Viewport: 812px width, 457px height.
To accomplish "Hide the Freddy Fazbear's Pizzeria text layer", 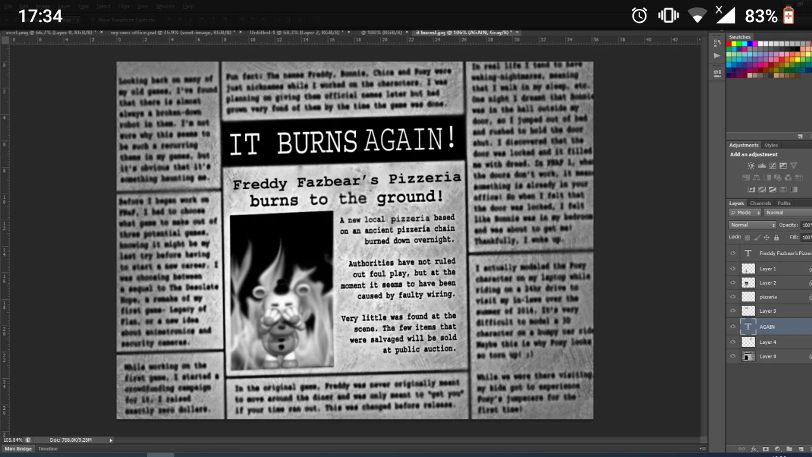I will click(733, 253).
